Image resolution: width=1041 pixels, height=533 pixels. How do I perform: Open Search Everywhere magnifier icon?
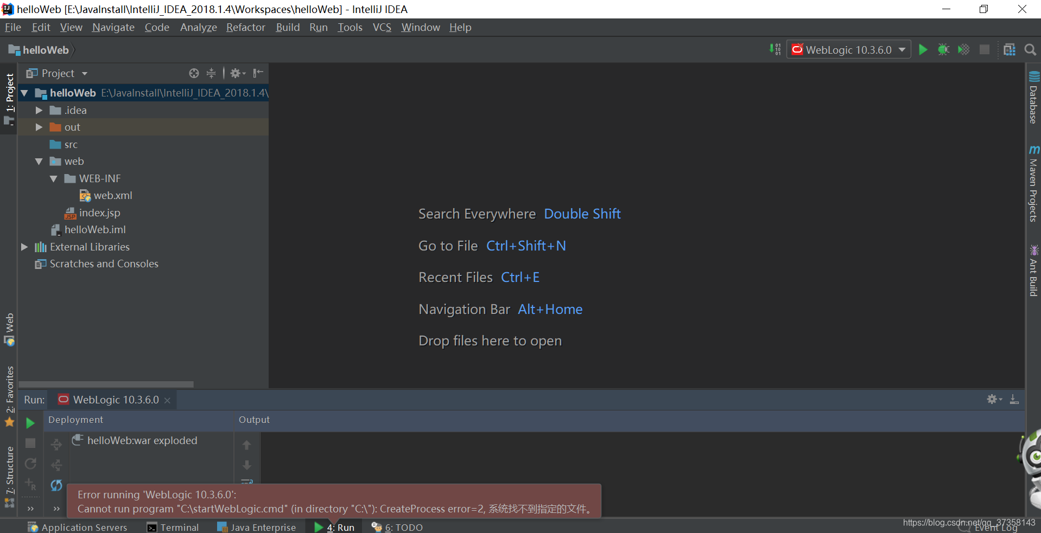1030,50
